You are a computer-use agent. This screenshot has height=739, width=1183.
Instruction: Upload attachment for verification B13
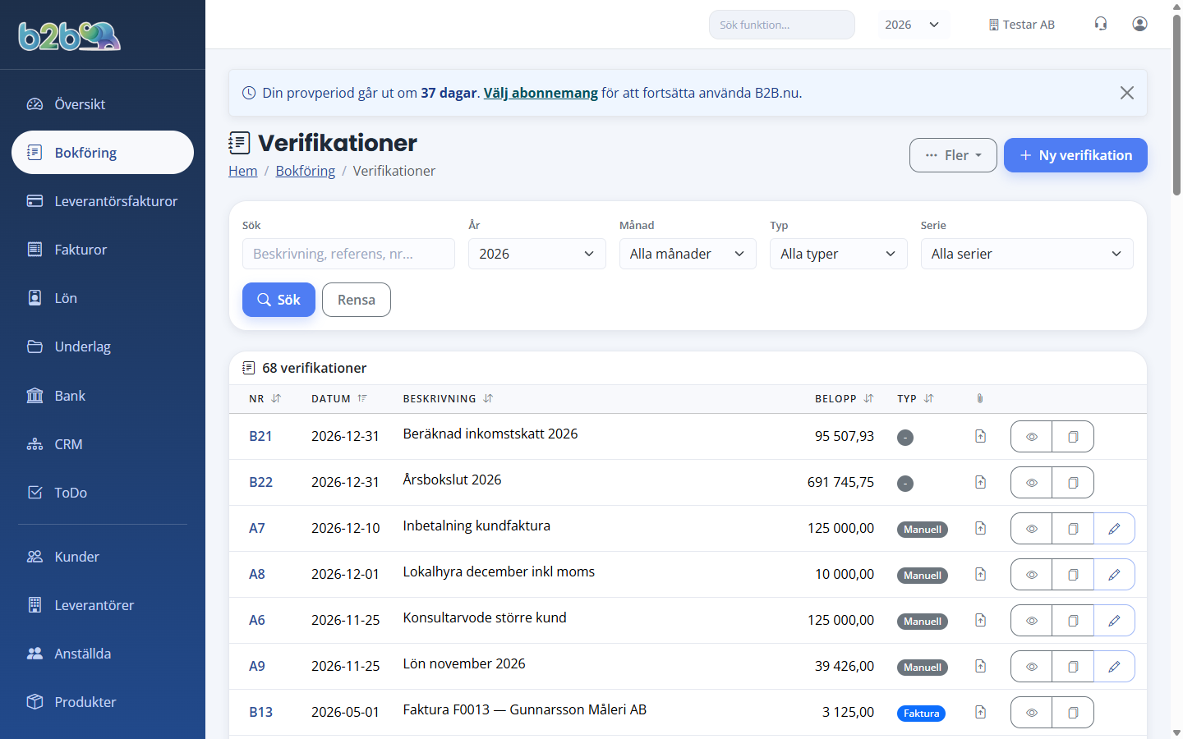pyautogui.click(x=980, y=712)
